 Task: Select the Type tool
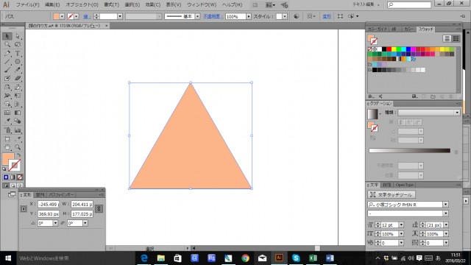click(18, 53)
